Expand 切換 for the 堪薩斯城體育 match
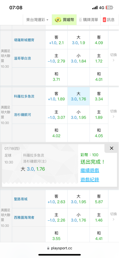 (113, 57)
